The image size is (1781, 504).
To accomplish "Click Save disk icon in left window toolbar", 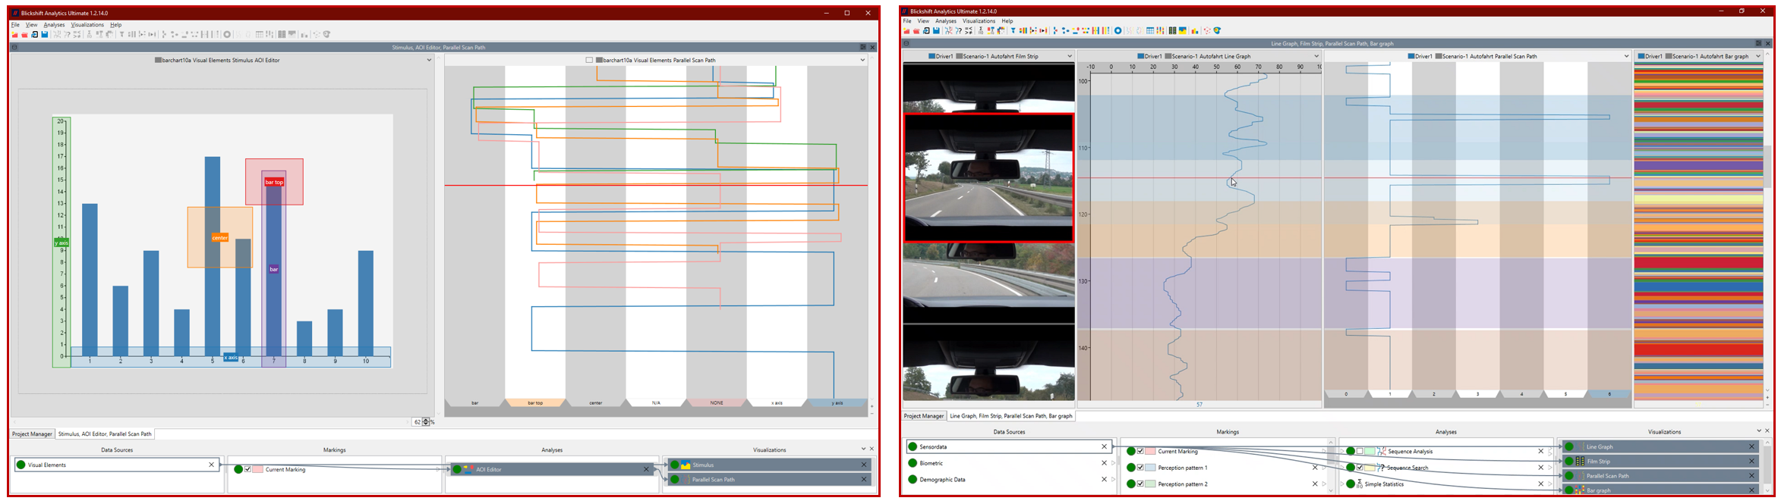I will [45, 34].
